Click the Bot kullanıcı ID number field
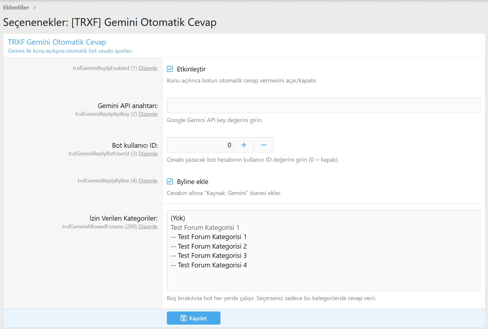The height and width of the screenshot is (329, 488). [200, 145]
